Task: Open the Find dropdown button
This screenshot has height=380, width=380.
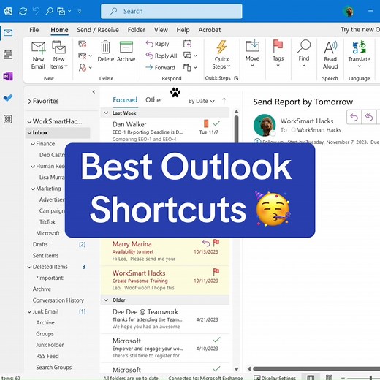Action: (303, 54)
